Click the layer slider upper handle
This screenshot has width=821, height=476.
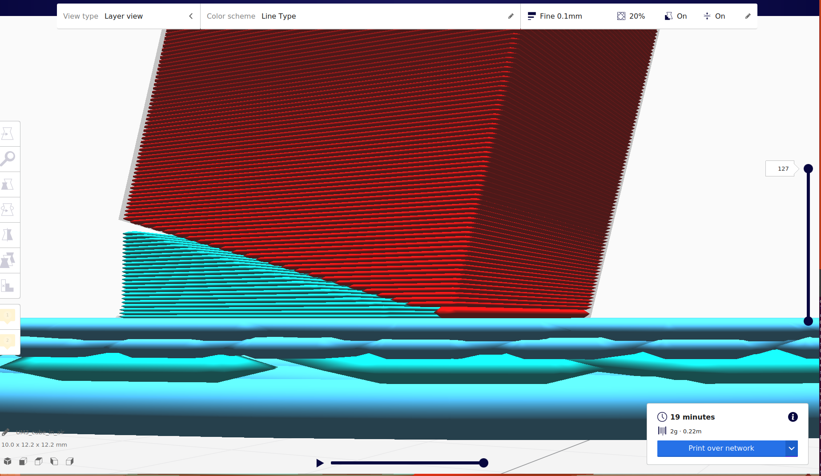pyautogui.click(x=809, y=168)
